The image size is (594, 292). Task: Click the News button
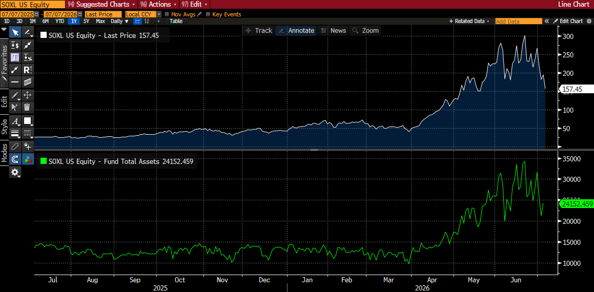tap(333, 31)
